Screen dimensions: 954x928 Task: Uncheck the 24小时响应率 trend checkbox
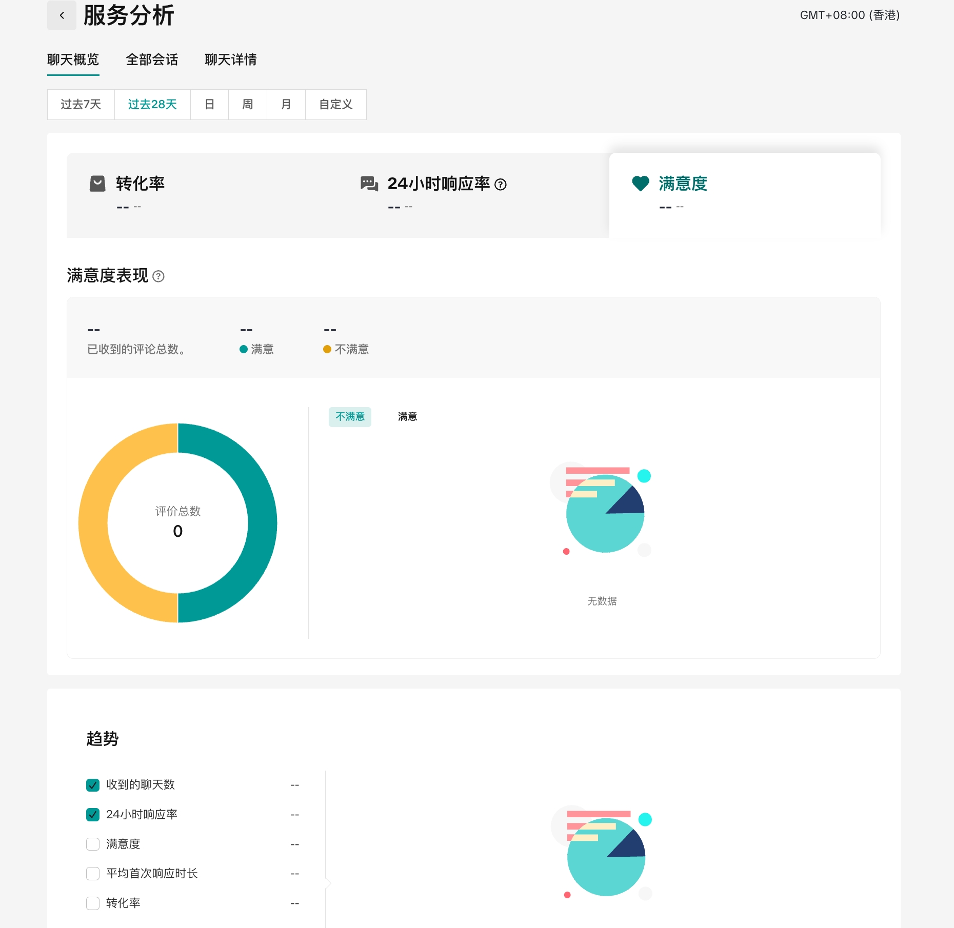pyautogui.click(x=93, y=815)
